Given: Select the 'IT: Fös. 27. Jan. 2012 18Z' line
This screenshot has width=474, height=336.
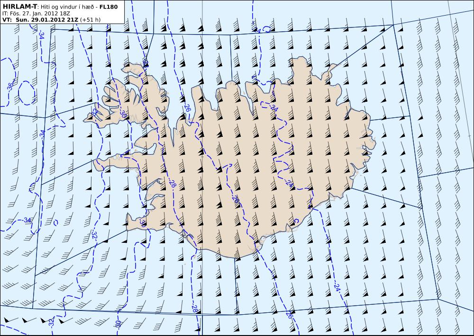Looking at the screenshot, I should [36, 13].
